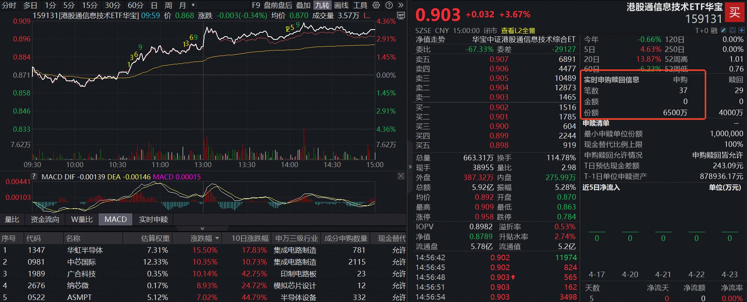
Task: Sort by 涨跌幅 column dropdown arrow
Action: click(217, 239)
